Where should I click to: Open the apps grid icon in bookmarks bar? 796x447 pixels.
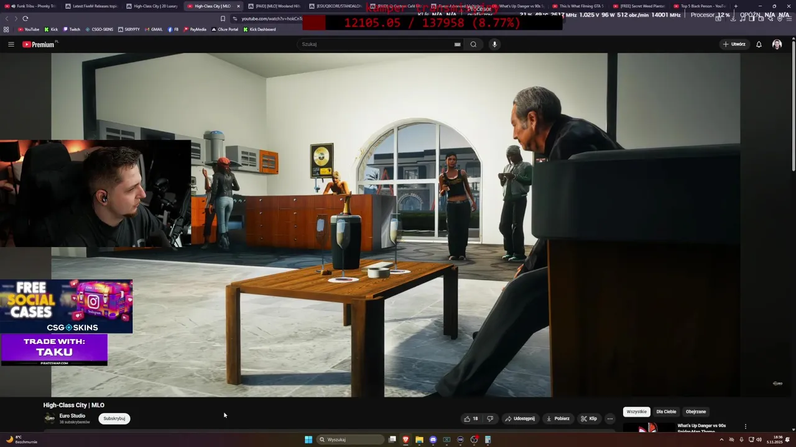(6, 29)
